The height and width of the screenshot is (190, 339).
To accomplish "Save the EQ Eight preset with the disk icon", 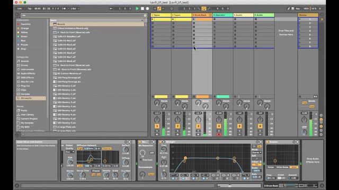I will (x=261, y=142).
